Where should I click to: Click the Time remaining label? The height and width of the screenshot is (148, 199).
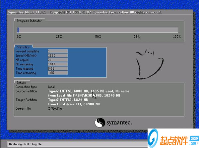[26, 73]
